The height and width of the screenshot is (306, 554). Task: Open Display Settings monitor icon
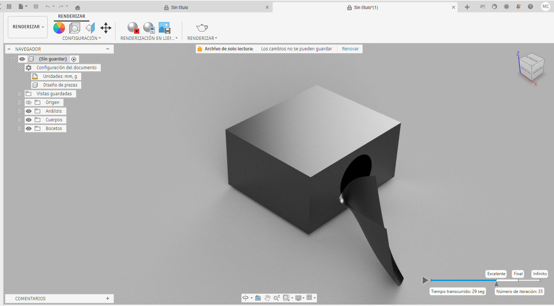tap(298, 298)
